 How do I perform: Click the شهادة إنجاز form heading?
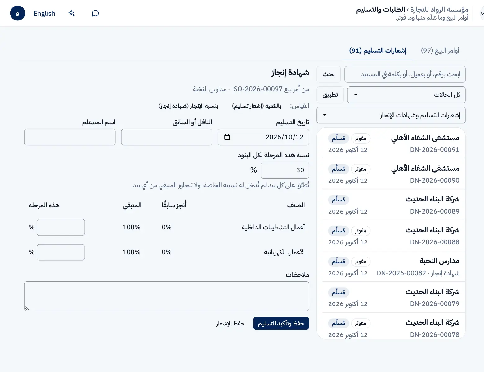point(290,73)
